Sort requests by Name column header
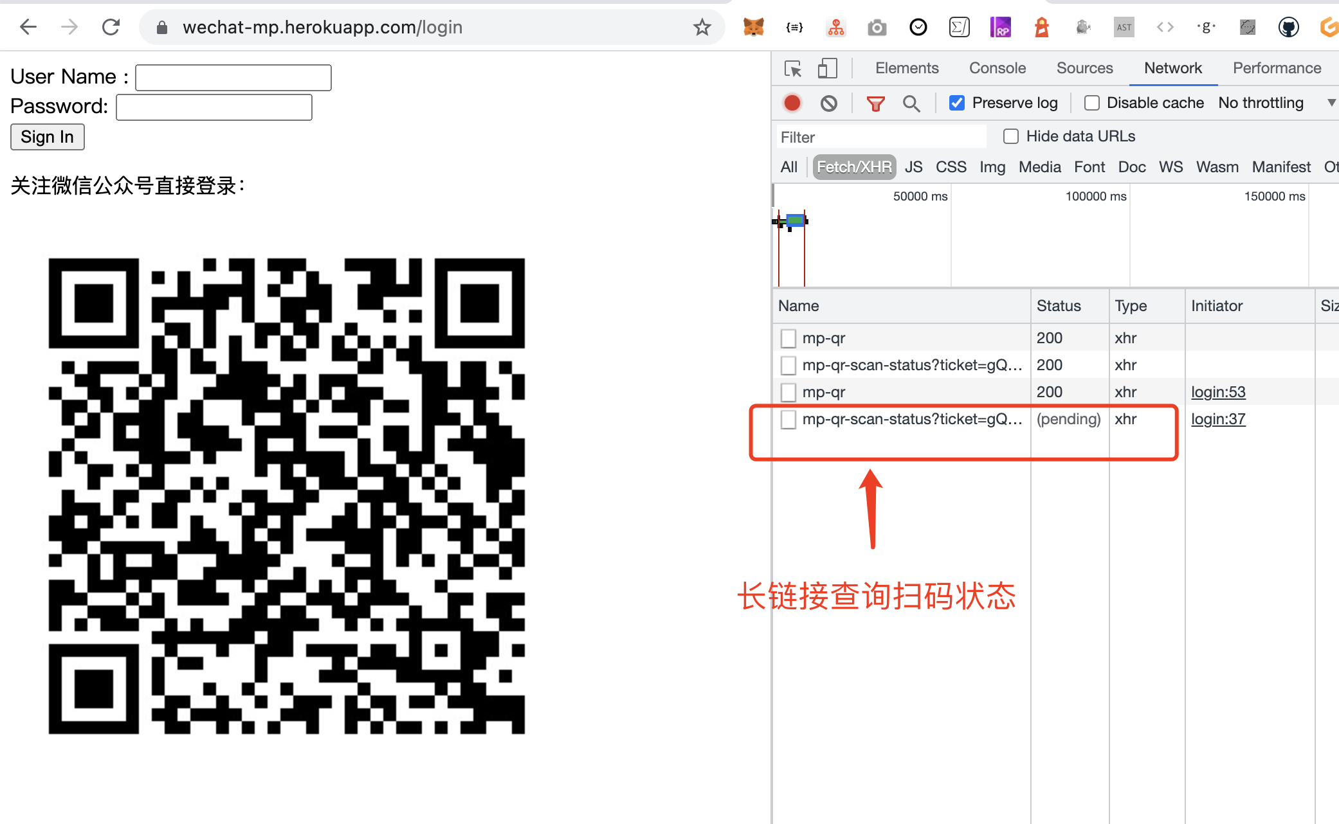 pos(902,306)
